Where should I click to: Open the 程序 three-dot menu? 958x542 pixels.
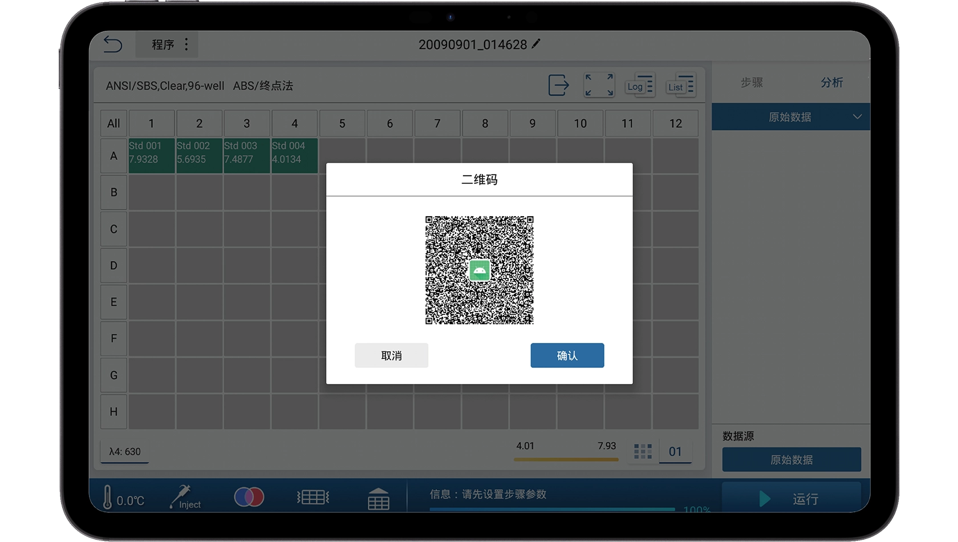pos(186,45)
